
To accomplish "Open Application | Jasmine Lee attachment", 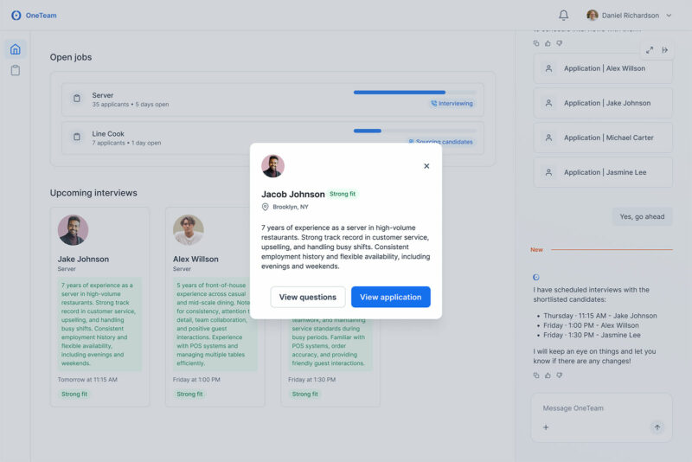I will tap(603, 172).
